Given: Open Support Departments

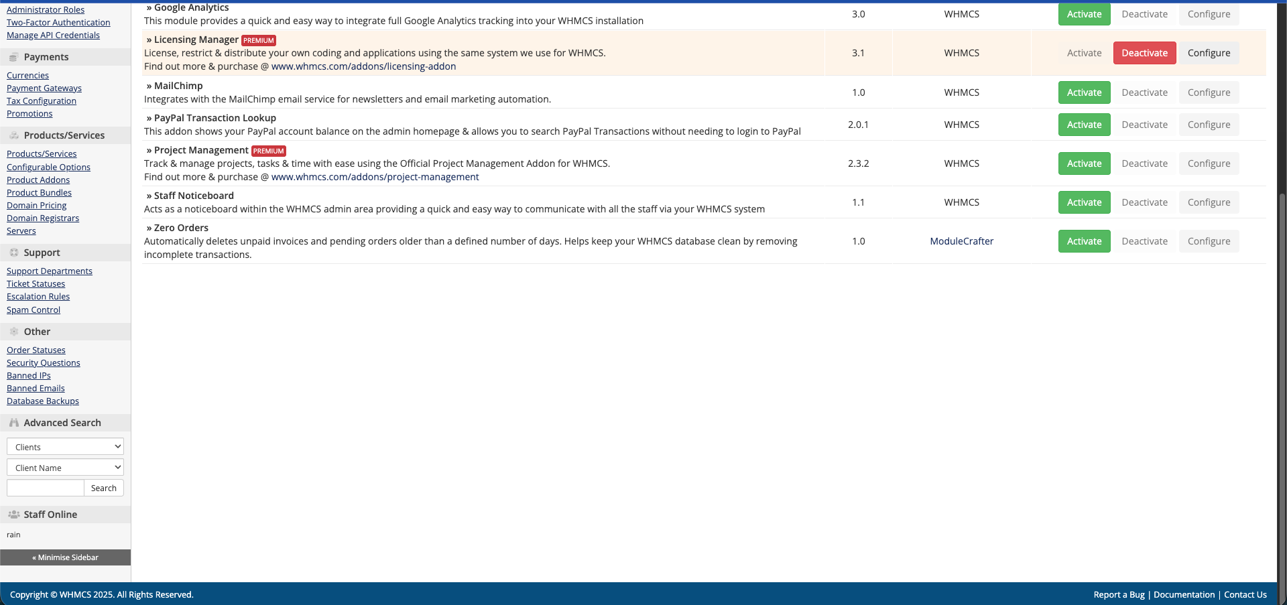Looking at the screenshot, I should click(x=50, y=271).
